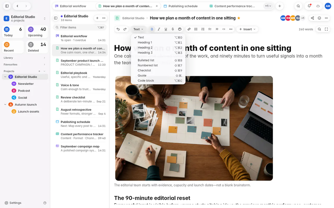Screen dimensions: 334x208
Task: Apply Quote from the style menu
Action: click(x=158, y=75)
